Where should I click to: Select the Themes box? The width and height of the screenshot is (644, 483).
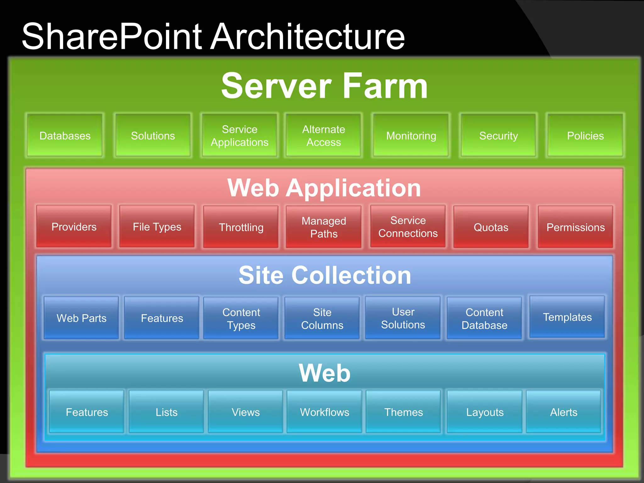[403, 412]
